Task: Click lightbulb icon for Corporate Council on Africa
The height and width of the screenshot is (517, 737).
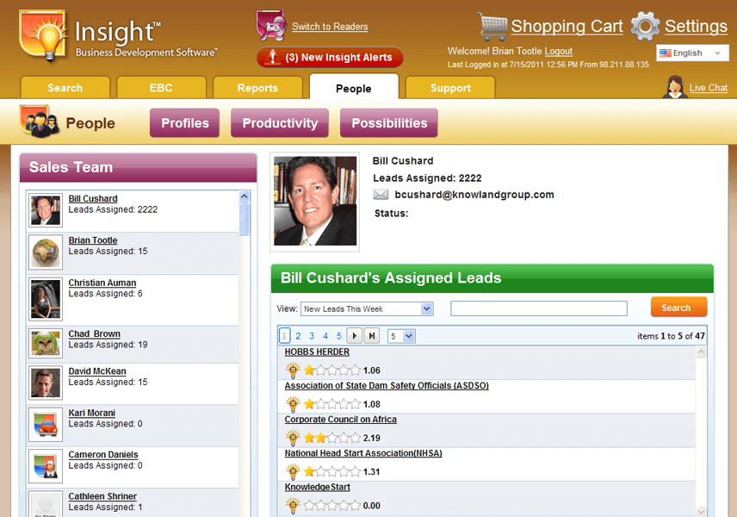Action: tap(293, 438)
